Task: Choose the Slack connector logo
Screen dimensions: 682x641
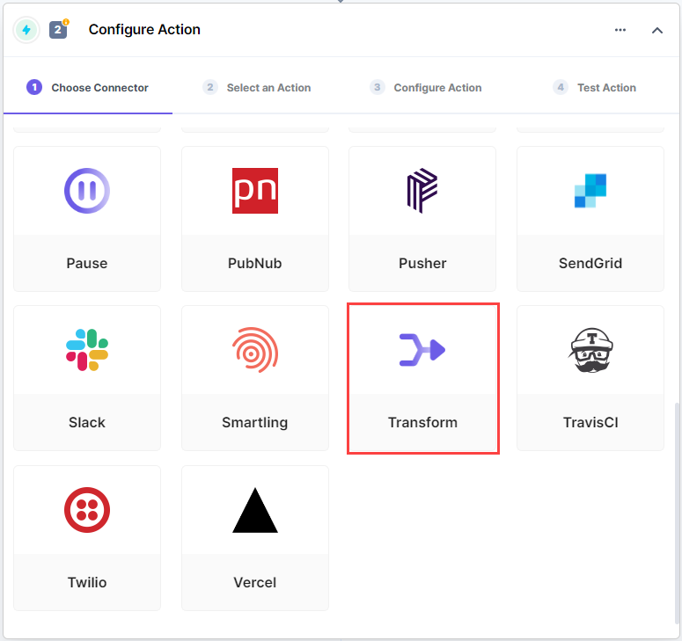Action: 87,350
